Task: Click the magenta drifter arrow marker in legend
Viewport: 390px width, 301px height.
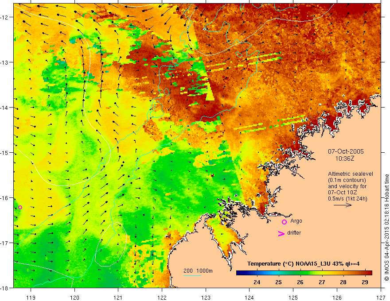Action: point(281,233)
